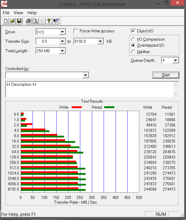Click the write value 103972
186x220 pixels.
click(x=150, y=130)
